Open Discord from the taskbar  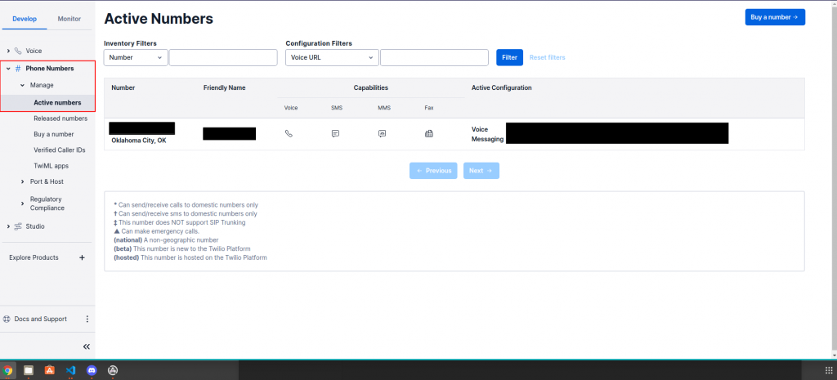92,370
